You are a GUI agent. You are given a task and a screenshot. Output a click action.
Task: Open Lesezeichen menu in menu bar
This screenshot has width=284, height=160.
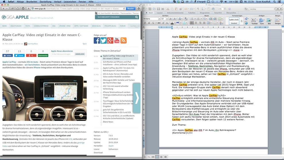[70, 1]
